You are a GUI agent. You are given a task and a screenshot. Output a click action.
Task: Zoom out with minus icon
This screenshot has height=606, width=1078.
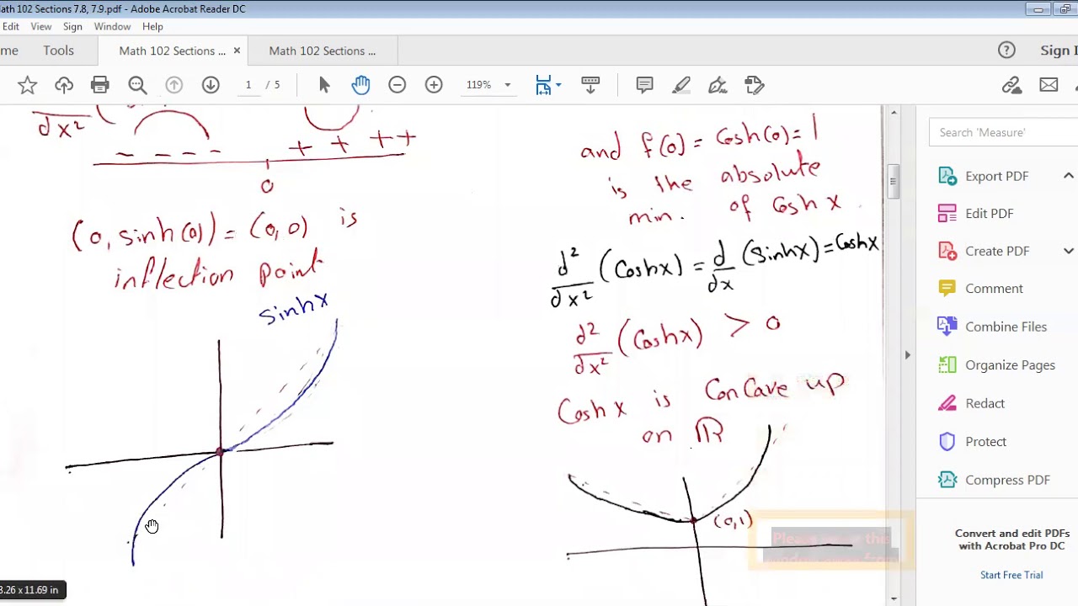[397, 85]
